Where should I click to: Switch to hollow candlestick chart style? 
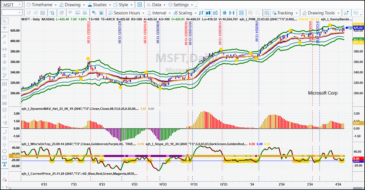[x=216, y=13]
